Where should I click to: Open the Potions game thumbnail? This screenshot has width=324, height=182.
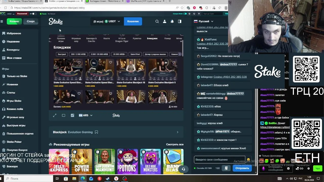[128, 162]
